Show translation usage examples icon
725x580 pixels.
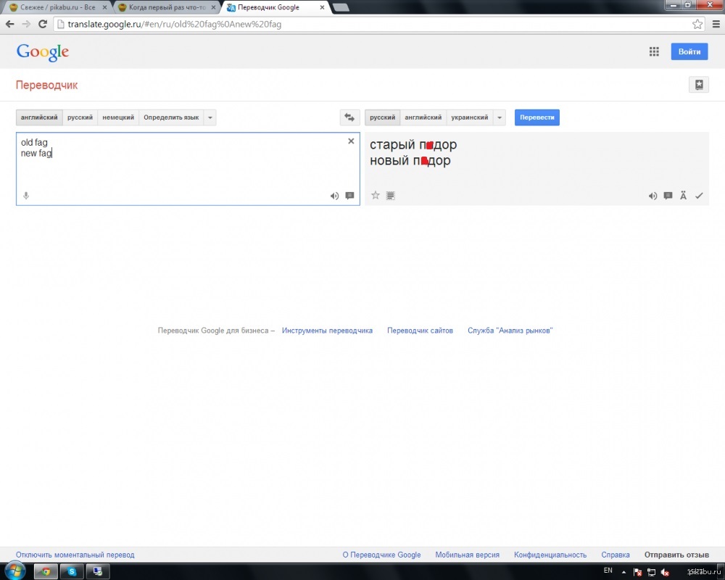point(668,196)
